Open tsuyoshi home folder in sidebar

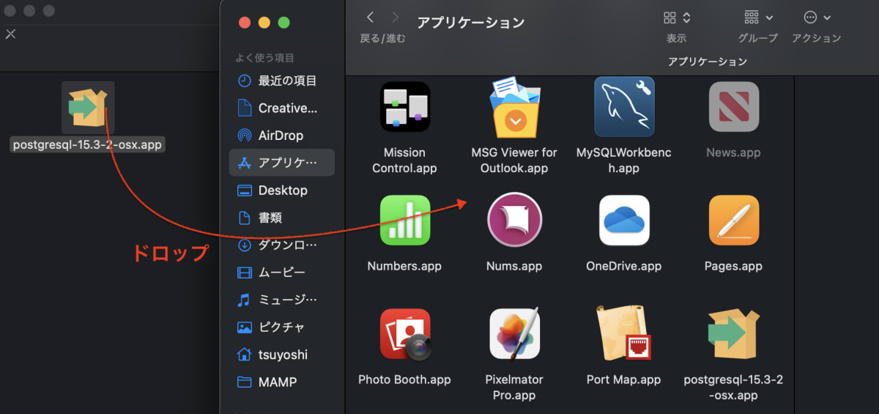click(282, 355)
